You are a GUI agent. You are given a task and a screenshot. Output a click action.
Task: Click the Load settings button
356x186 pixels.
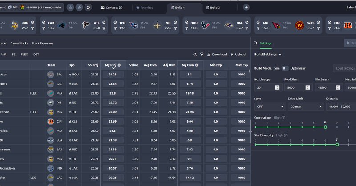(345, 68)
